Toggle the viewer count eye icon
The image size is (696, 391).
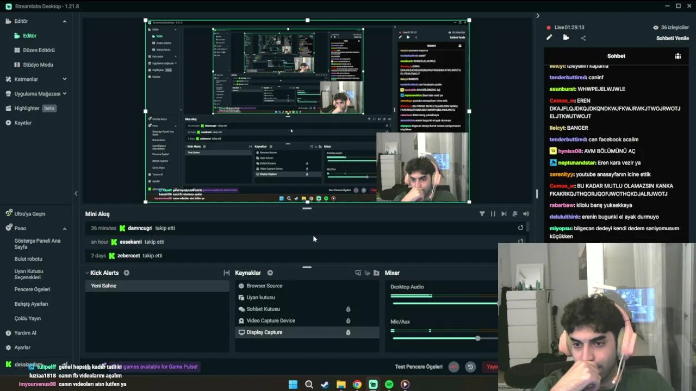coord(656,27)
